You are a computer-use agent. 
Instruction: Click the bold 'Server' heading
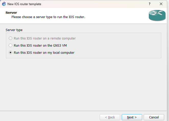11,12
